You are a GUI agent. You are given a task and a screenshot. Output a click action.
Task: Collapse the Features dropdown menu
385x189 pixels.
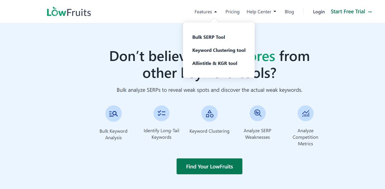click(x=206, y=12)
